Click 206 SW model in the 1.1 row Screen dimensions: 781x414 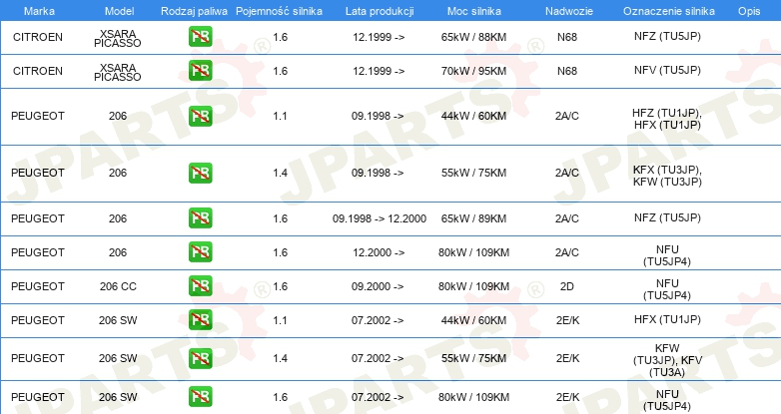click(x=118, y=320)
